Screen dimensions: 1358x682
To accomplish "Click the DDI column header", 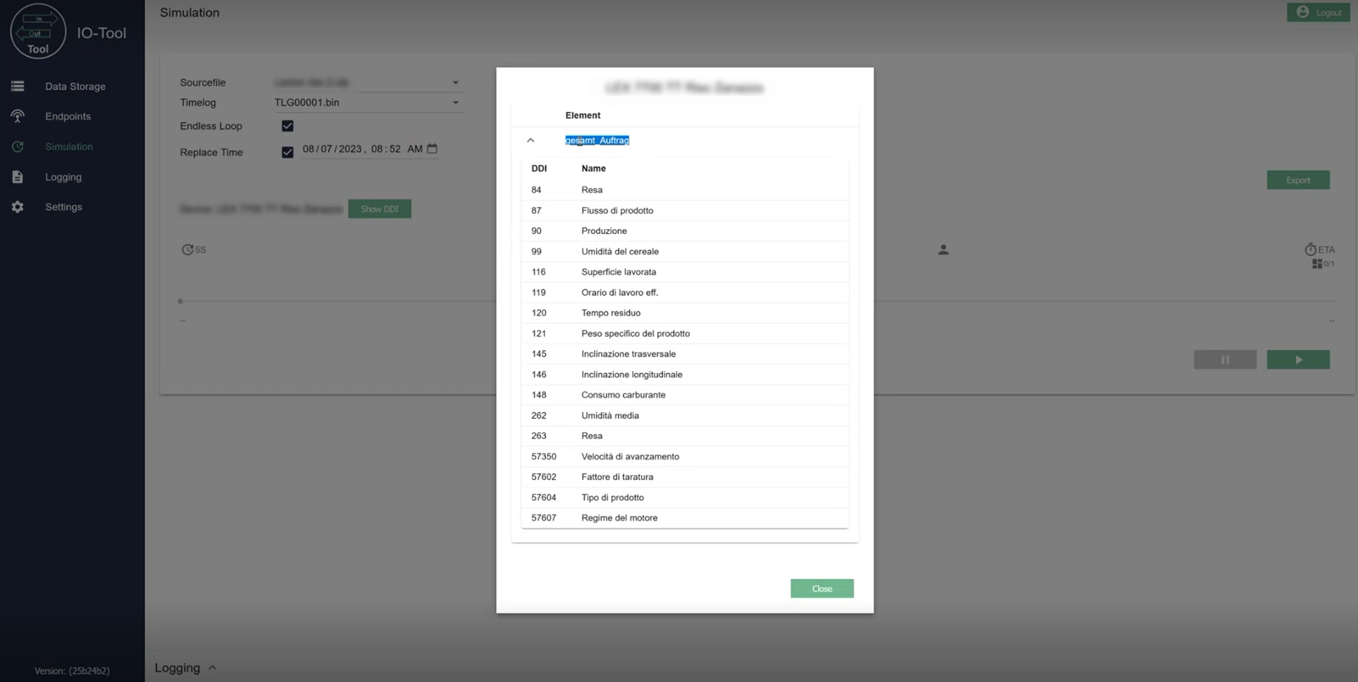I will [539, 168].
